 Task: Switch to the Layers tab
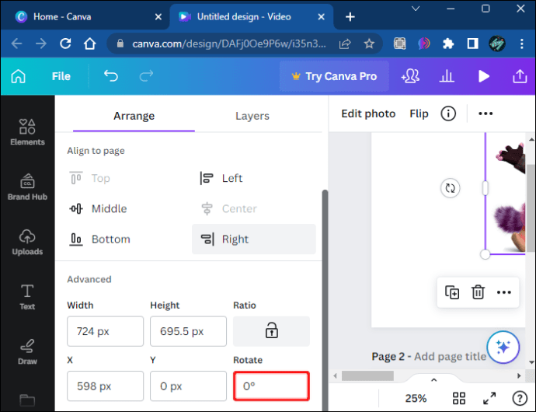click(x=252, y=116)
